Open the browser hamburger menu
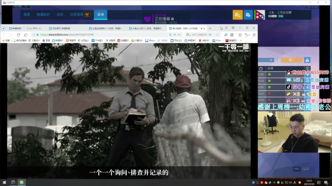The width and height of the screenshot is (332, 186). coord(254,35)
